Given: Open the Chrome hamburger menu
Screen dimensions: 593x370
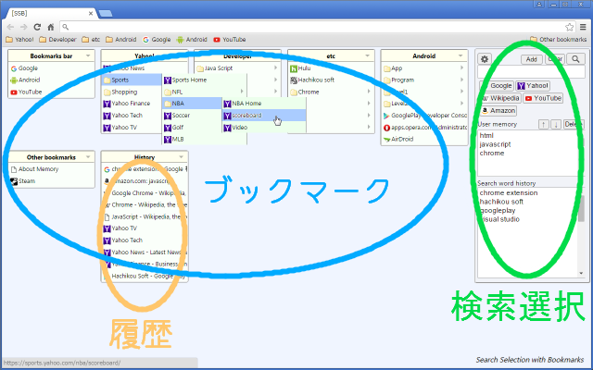Looking at the screenshot, I should pyautogui.click(x=583, y=27).
